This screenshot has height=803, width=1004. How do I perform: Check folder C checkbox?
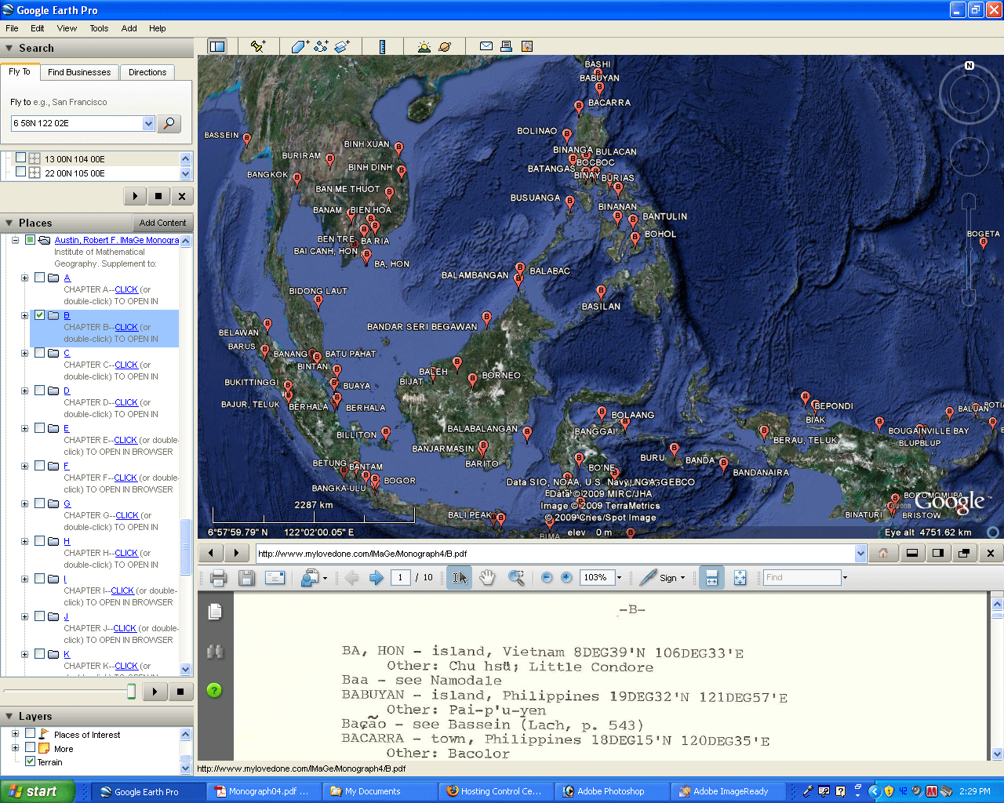[x=39, y=353]
